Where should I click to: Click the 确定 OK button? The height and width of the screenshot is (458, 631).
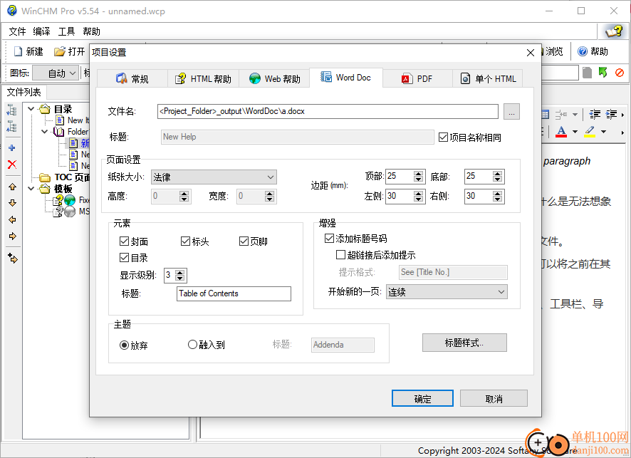click(422, 398)
